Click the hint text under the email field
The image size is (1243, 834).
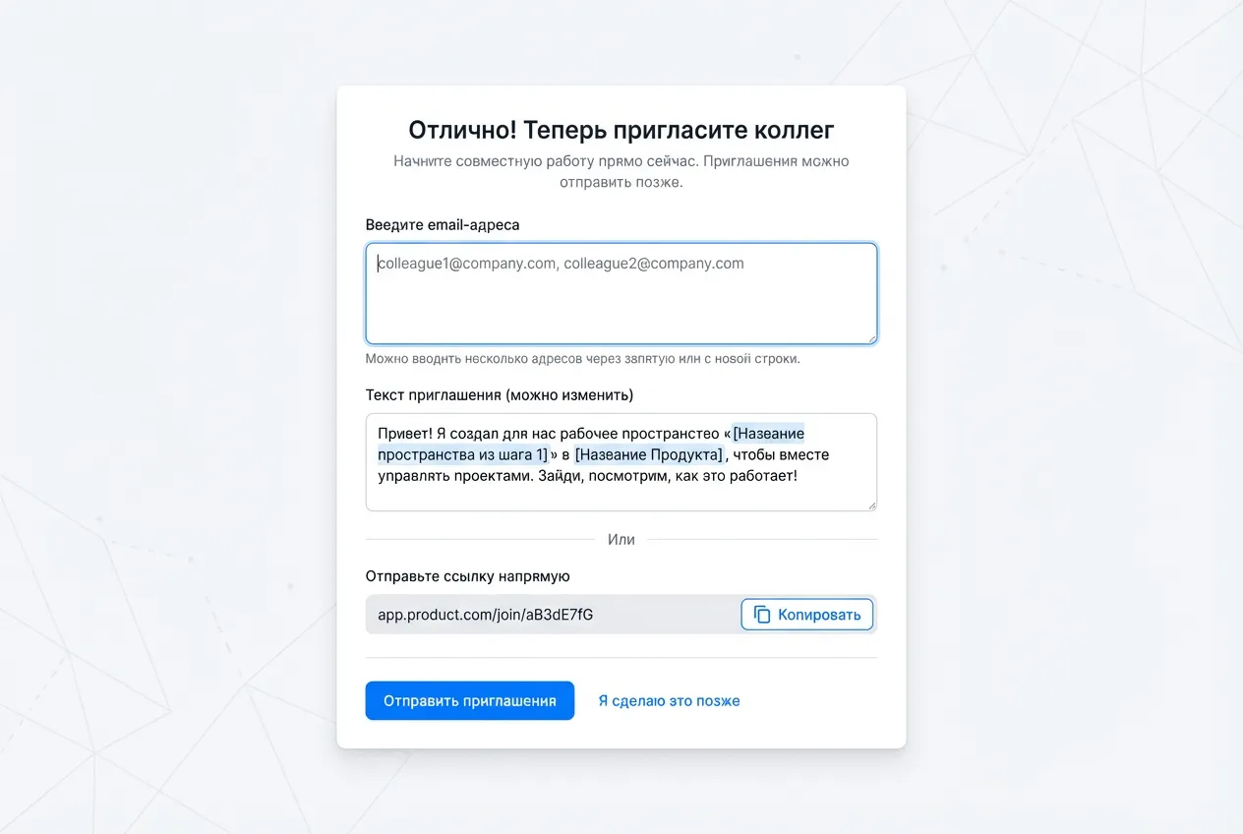point(582,359)
